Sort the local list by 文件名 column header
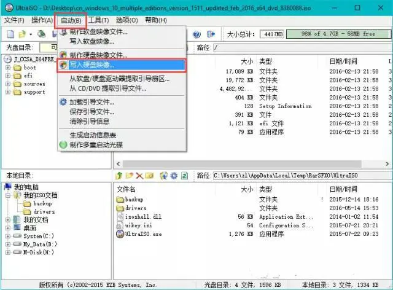 point(126,189)
